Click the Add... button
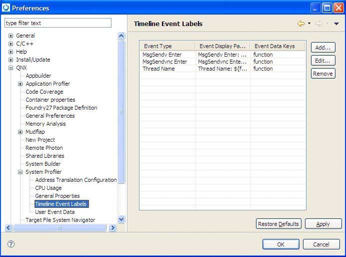The image size is (346, 257). point(322,47)
